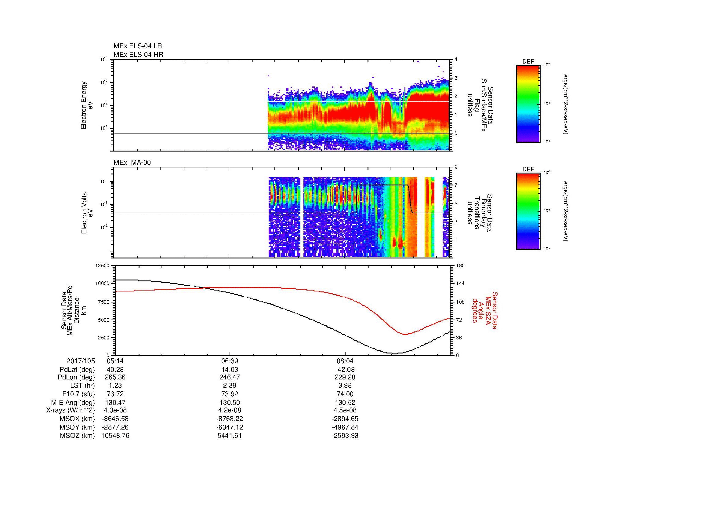Screen dimensions: 714x505
Task: Click the 05:14 start time label
Action: point(115,361)
